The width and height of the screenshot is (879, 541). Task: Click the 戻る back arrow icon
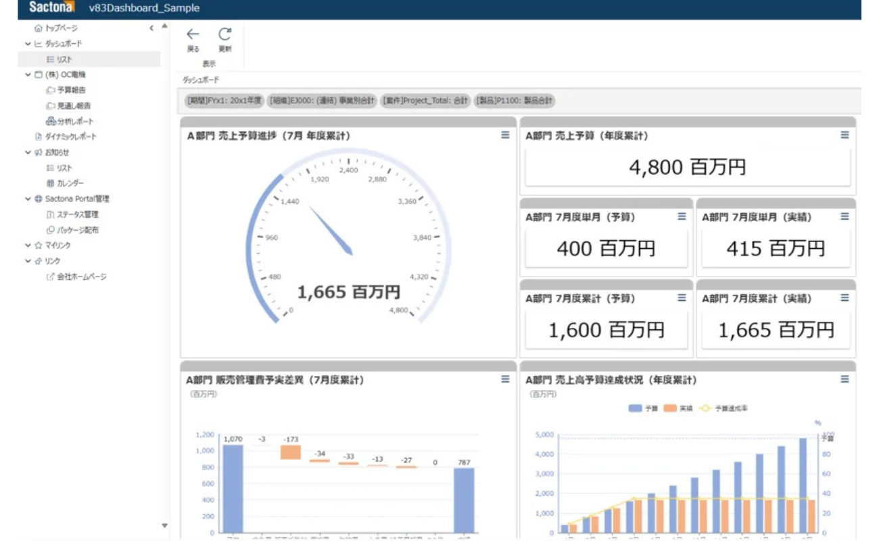tap(193, 34)
